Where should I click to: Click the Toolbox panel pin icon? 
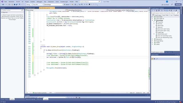(21, 8)
